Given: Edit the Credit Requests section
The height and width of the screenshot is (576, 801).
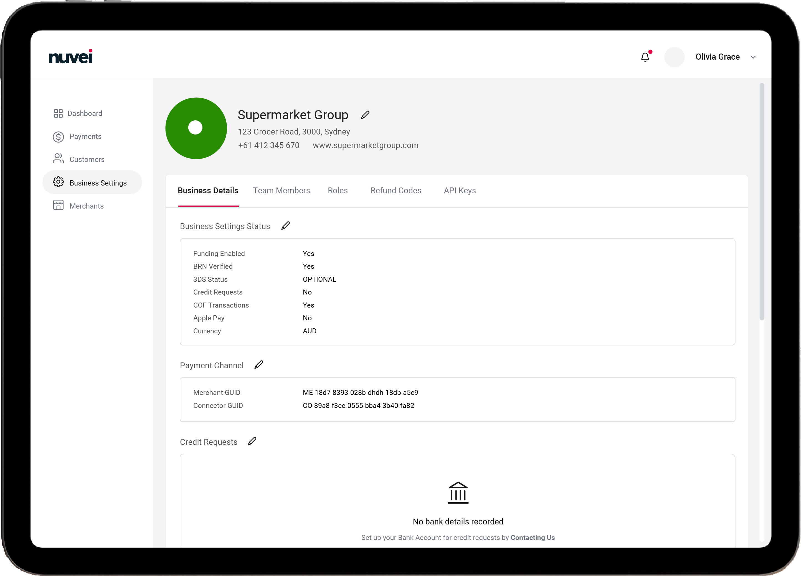Looking at the screenshot, I should 252,441.
